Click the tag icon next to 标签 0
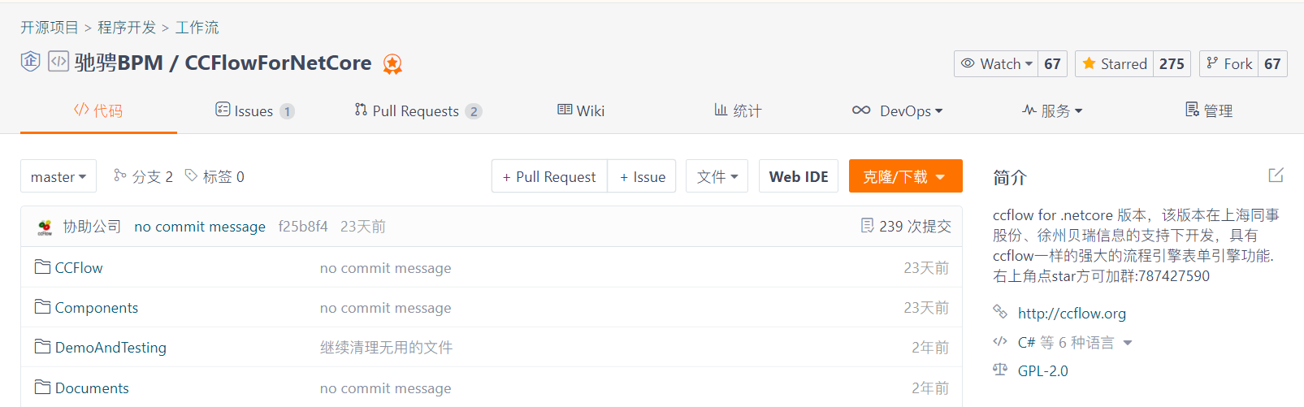 coord(191,175)
